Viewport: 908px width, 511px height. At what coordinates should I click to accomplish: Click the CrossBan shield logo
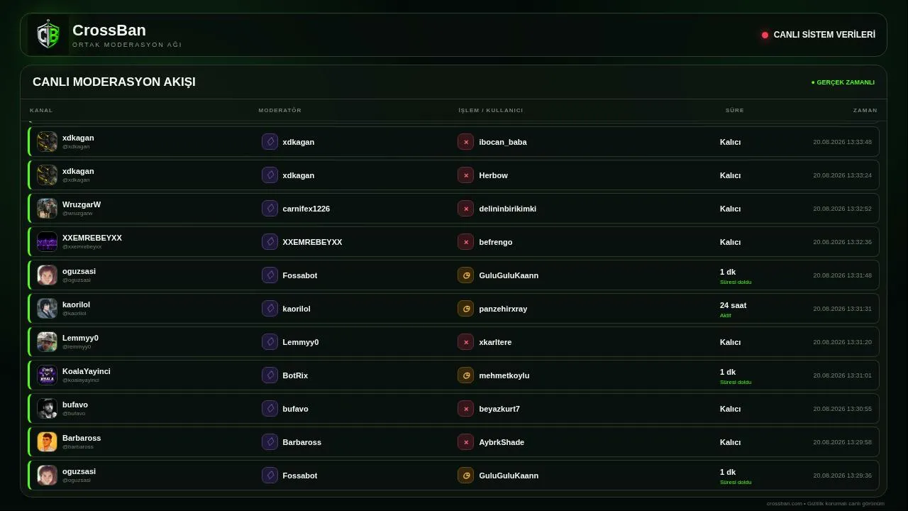(x=48, y=35)
